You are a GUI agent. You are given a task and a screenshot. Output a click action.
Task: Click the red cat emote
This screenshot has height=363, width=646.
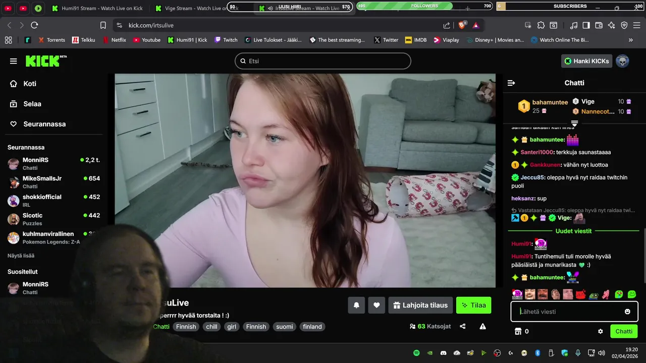[x=581, y=294]
